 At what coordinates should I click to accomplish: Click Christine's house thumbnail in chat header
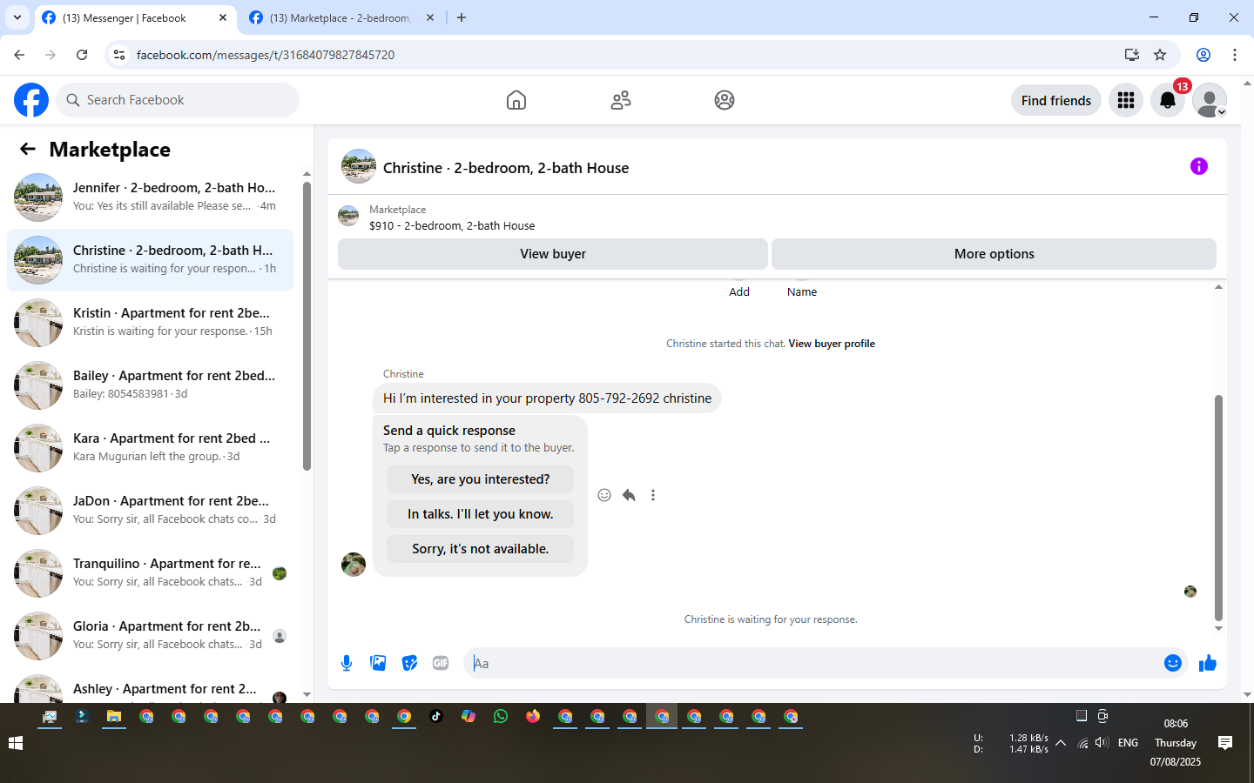(359, 166)
